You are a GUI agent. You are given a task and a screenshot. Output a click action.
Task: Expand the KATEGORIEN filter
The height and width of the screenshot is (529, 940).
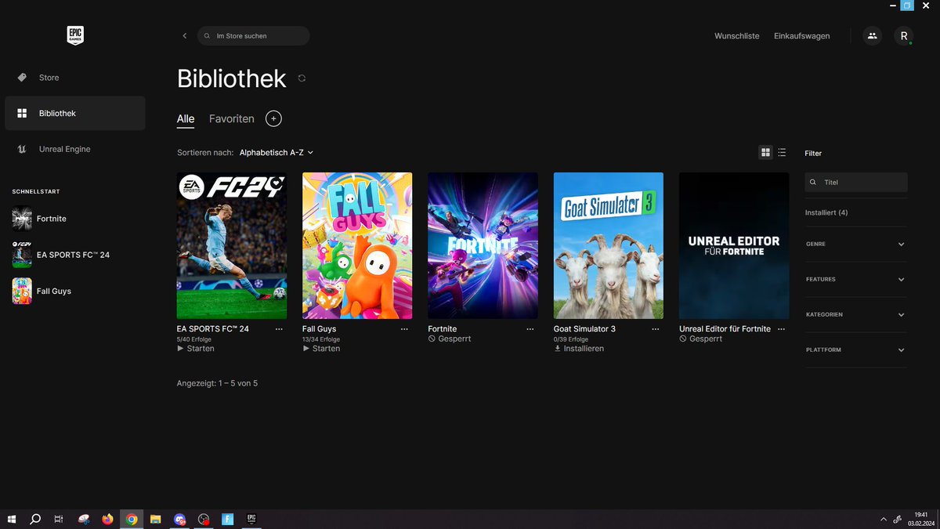(855, 315)
